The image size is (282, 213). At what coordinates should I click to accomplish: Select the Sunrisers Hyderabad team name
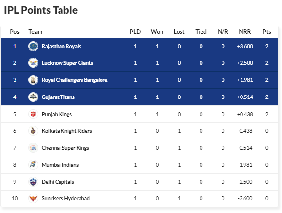[x=66, y=198]
